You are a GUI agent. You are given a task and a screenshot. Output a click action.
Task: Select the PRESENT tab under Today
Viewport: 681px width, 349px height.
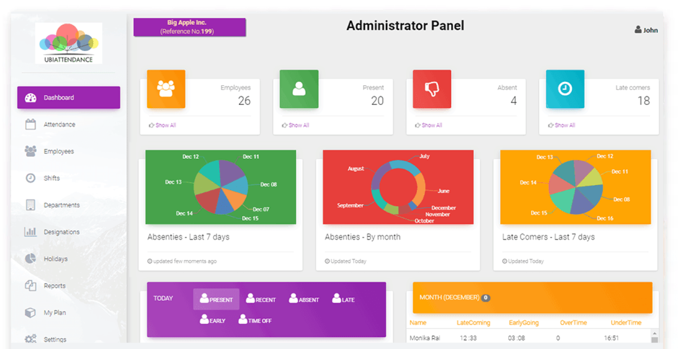(216, 299)
